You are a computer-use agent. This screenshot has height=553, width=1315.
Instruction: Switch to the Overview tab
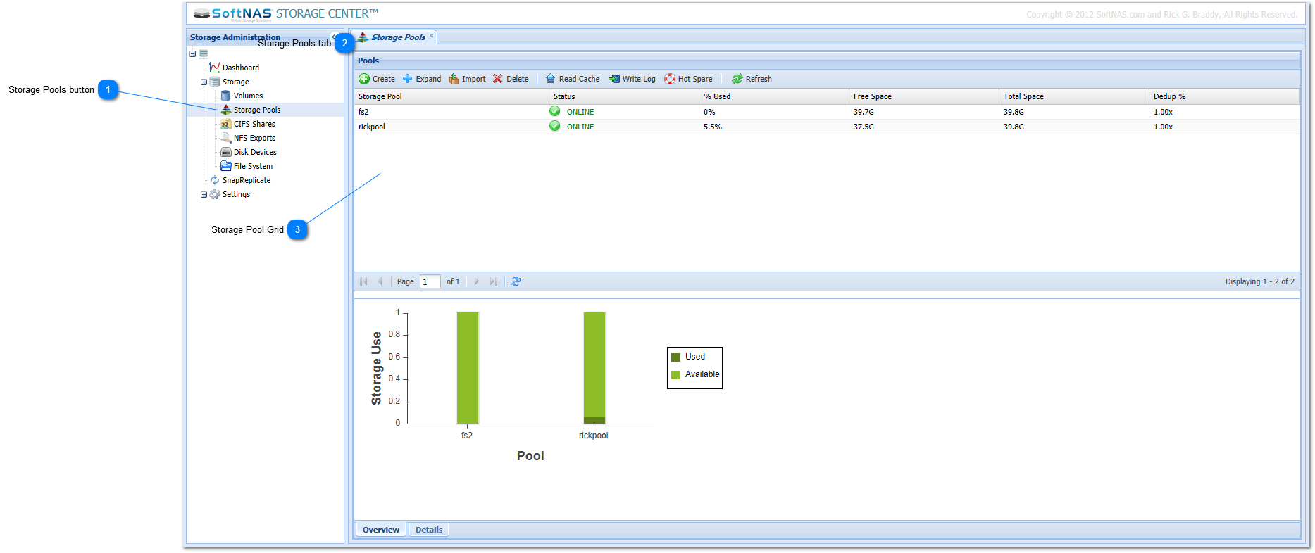(x=381, y=530)
